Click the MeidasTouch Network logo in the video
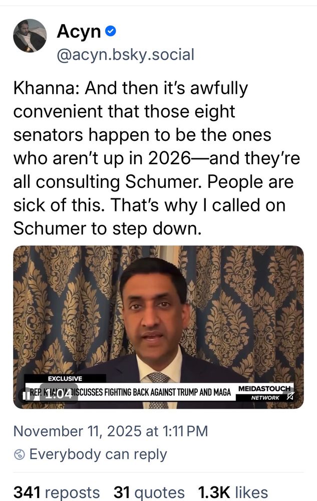This screenshot has height=501, width=317. pos(265,393)
